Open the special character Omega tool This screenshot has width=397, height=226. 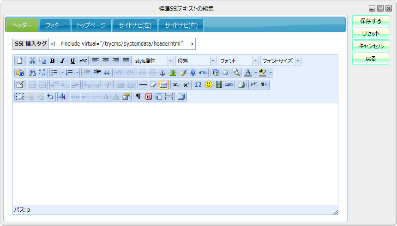pyautogui.click(x=198, y=85)
